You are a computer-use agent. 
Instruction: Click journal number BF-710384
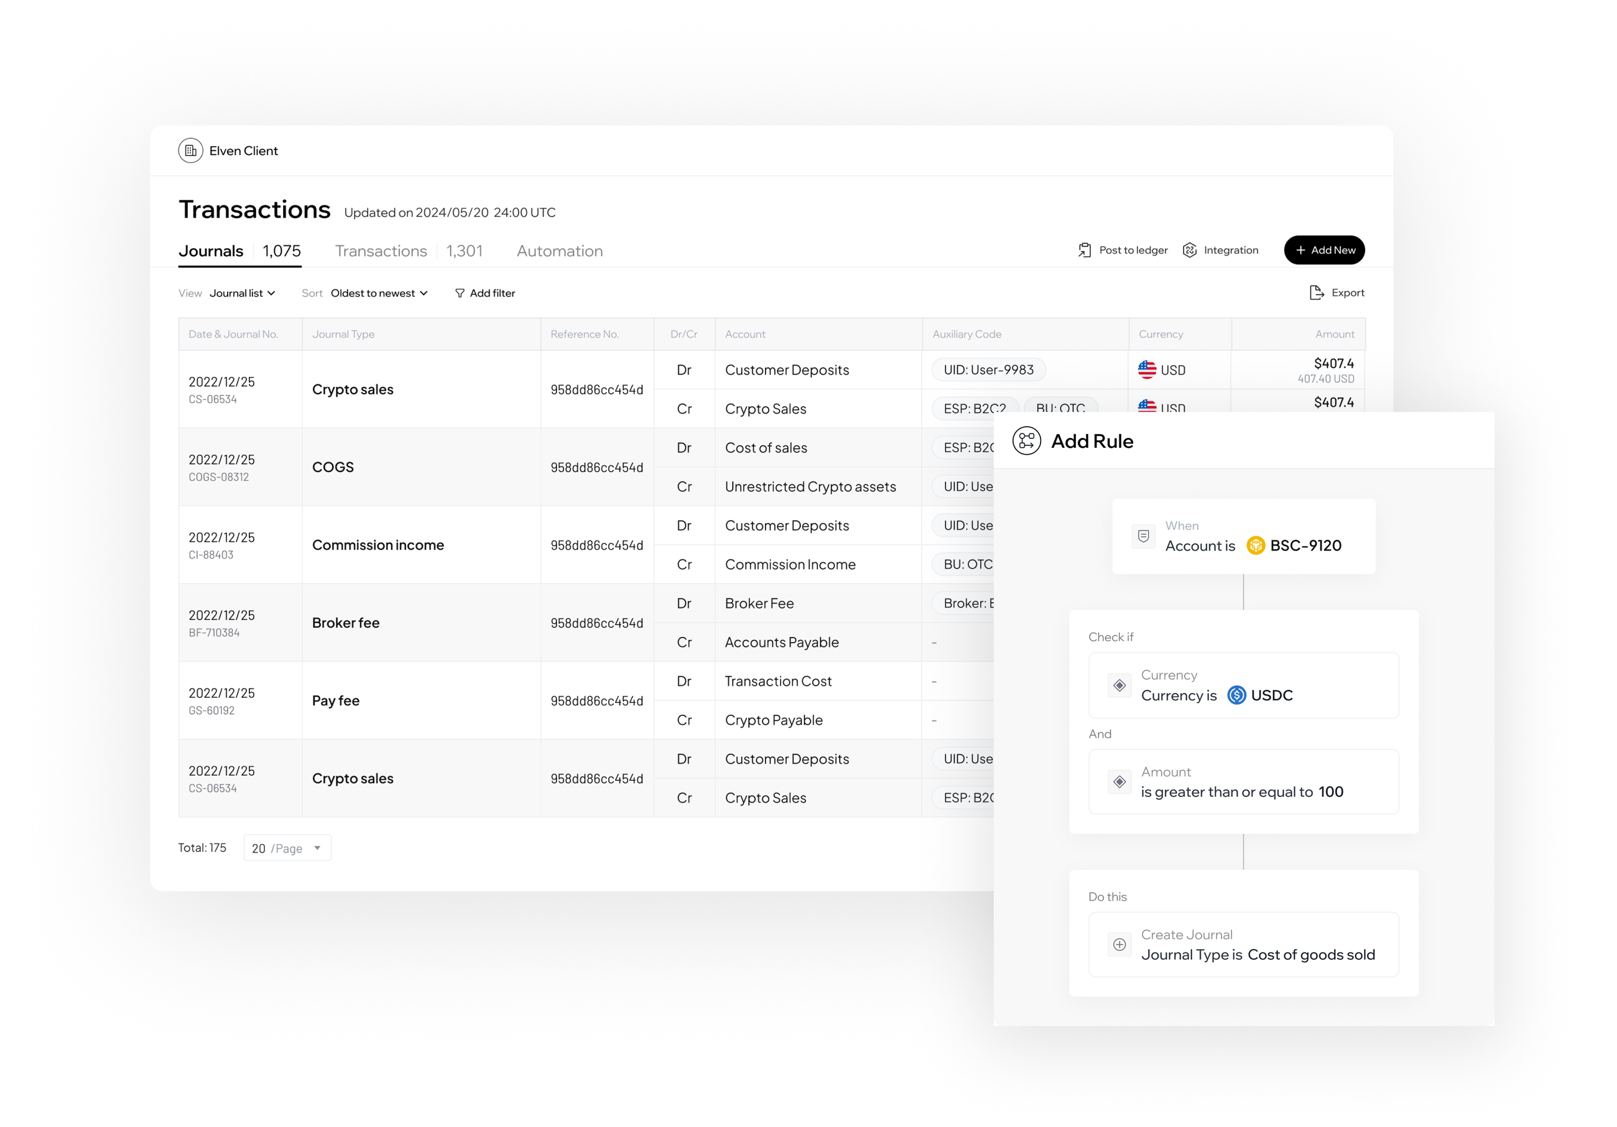coord(214,633)
